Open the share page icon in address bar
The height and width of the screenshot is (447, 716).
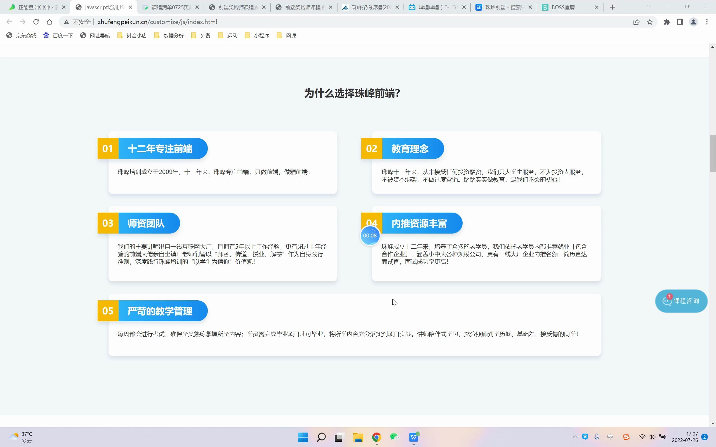tap(636, 22)
